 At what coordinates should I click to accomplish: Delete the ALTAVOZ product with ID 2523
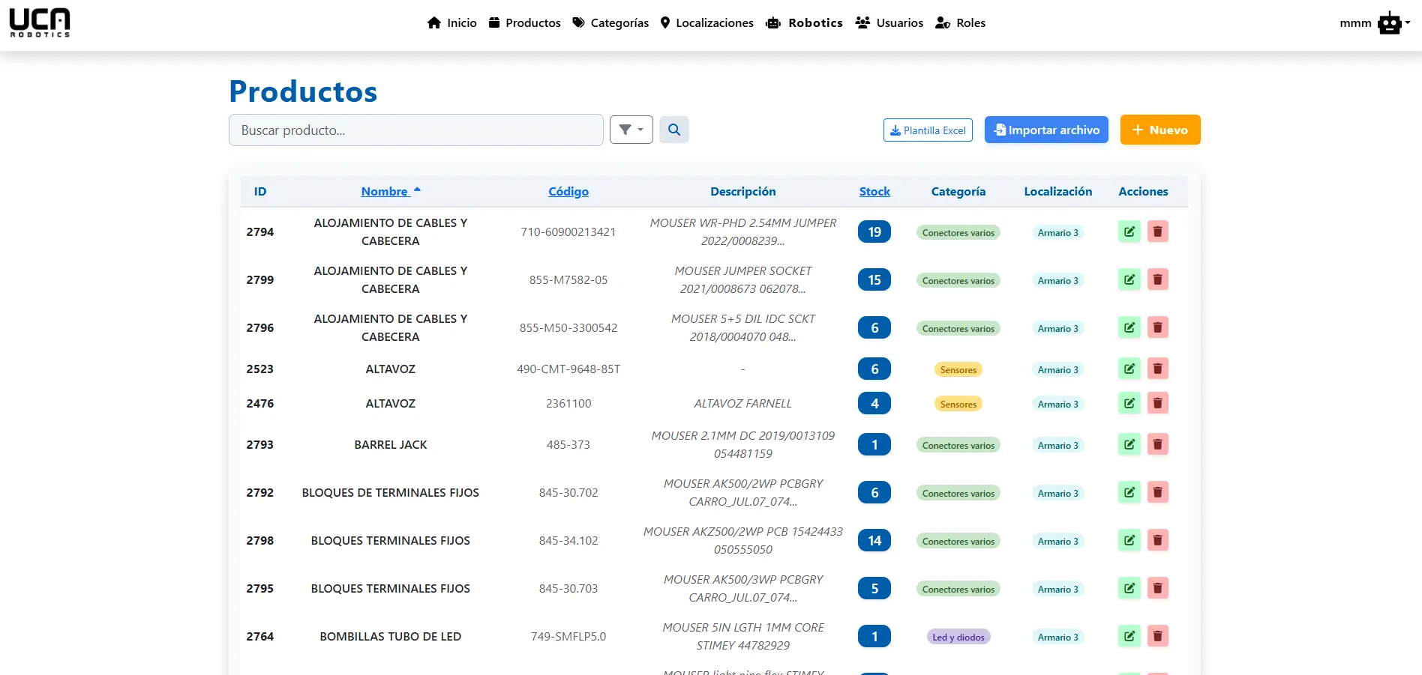[1157, 369]
